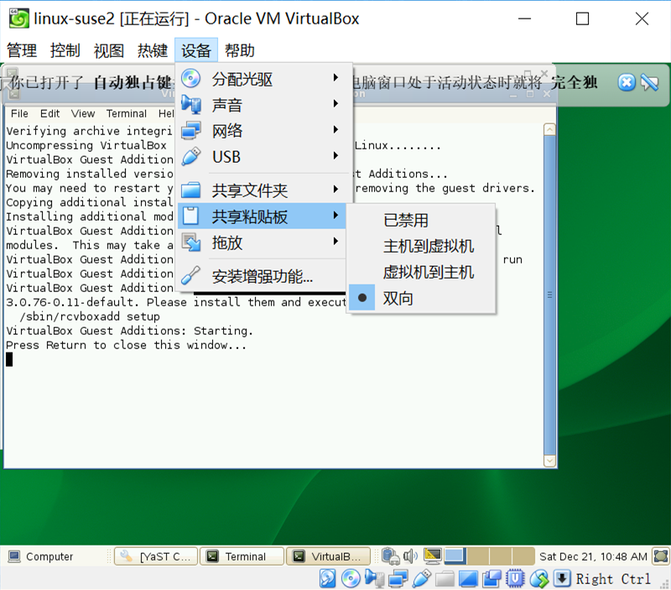Click the Right Ctrl host key label
This screenshot has height=590, width=671.
point(613,579)
